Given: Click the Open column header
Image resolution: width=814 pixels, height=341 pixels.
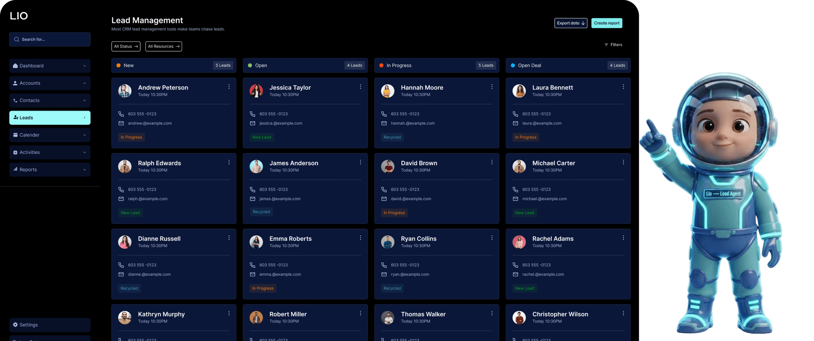Looking at the screenshot, I should click(305, 65).
